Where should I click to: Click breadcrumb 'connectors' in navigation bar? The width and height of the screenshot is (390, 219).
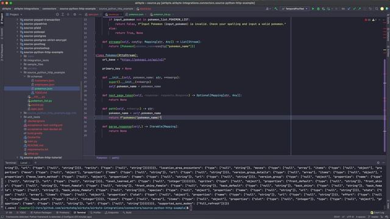[49, 9]
